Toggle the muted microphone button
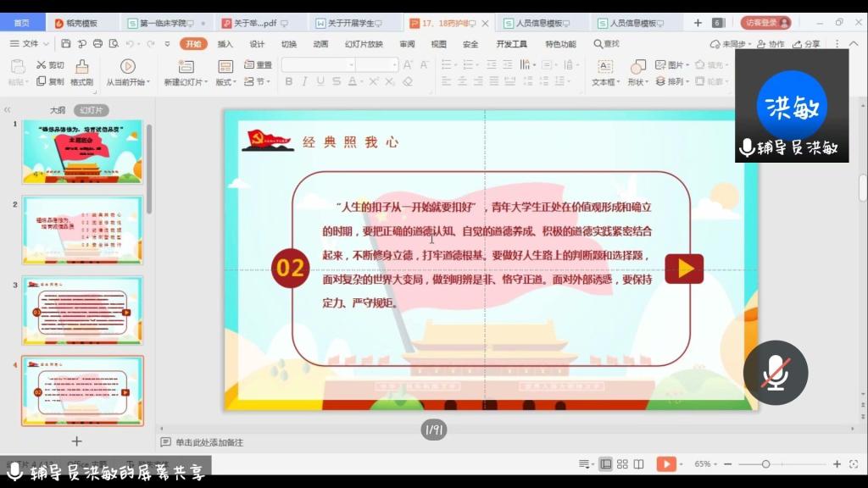Image resolution: width=868 pixels, height=488 pixels. (775, 372)
